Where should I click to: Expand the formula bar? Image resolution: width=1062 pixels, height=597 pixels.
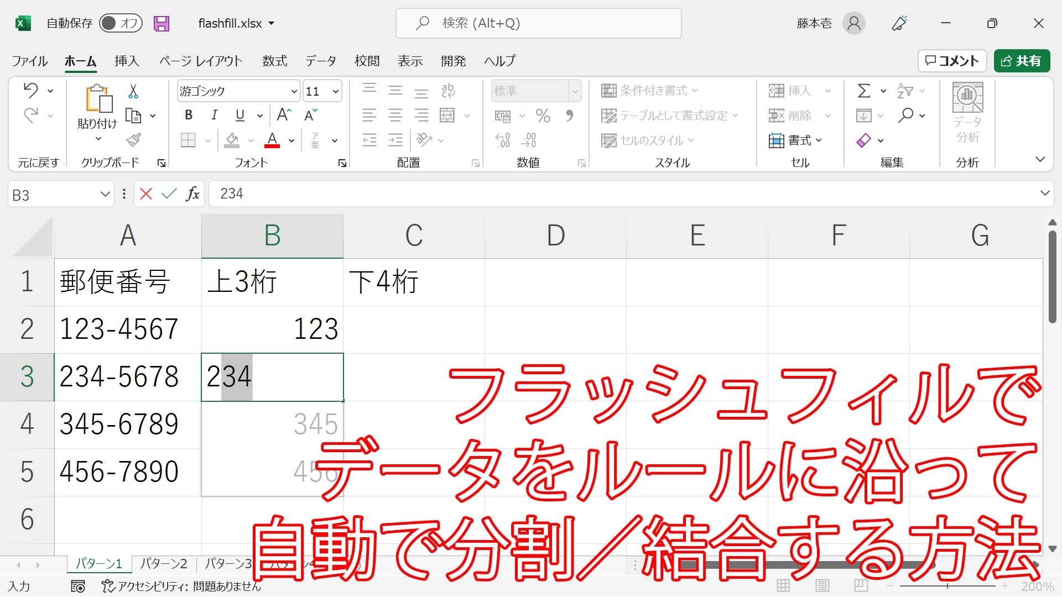pyautogui.click(x=1045, y=193)
